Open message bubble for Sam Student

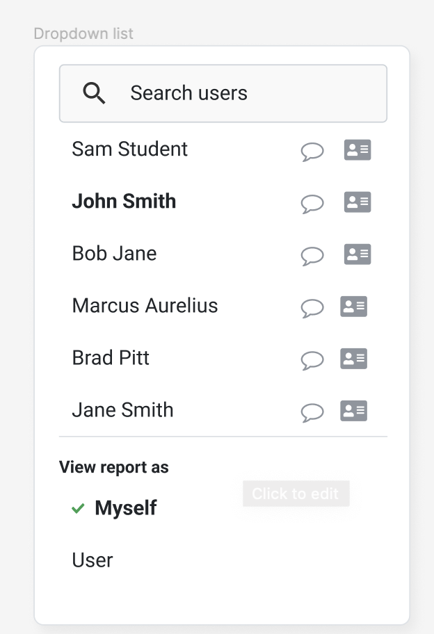(312, 152)
